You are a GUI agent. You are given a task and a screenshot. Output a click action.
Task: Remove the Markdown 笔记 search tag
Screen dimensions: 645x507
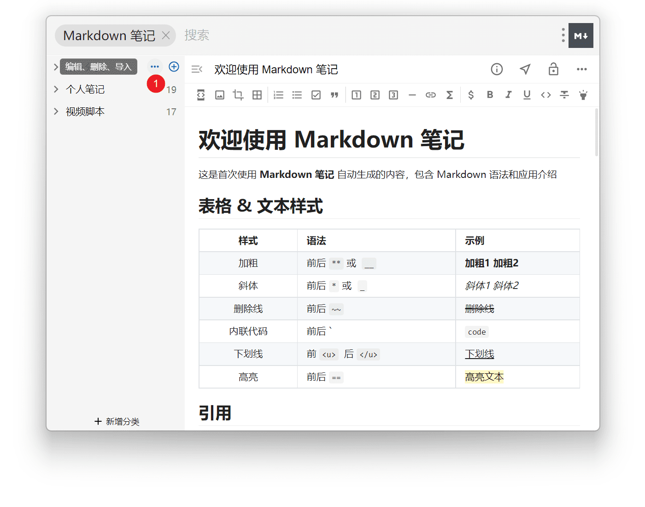click(x=166, y=35)
